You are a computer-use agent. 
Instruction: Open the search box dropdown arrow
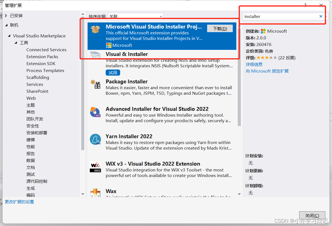click(x=326, y=16)
